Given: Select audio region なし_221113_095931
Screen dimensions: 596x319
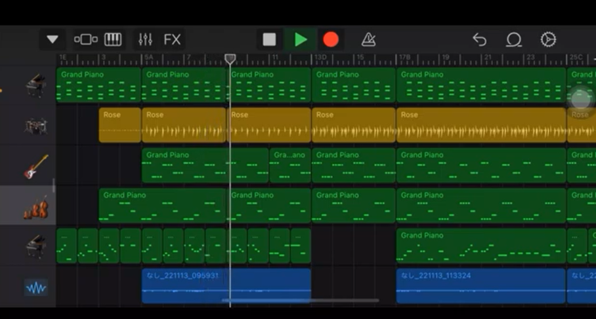Looking at the screenshot, I should [x=226, y=286].
